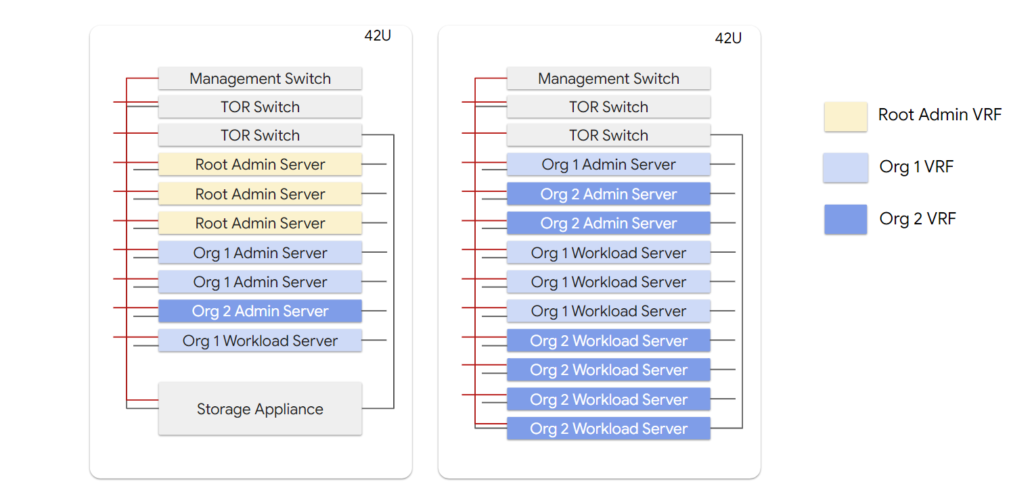Select the first TOR Switch in right rack
Image resolution: width=1034 pixels, height=492 pixels.
click(x=608, y=107)
